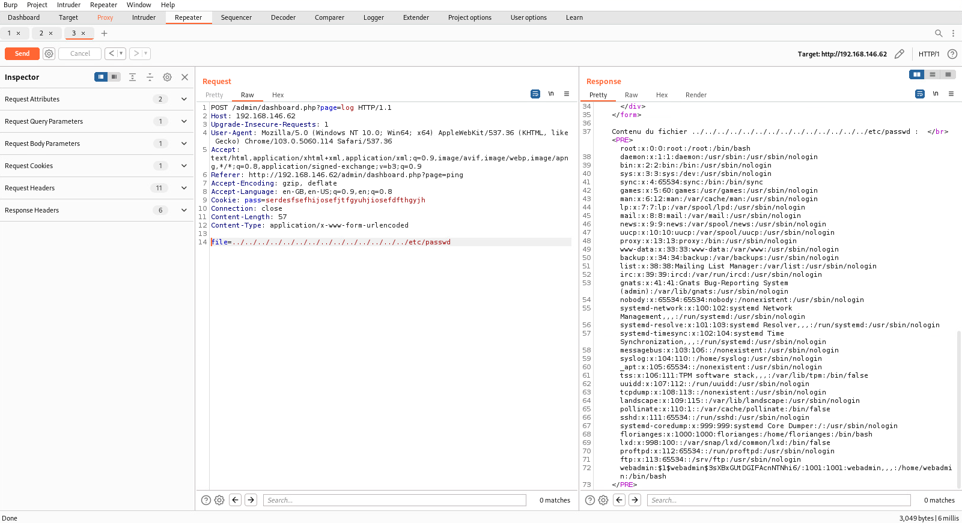The width and height of the screenshot is (962, 523).
Task: Click Request search input field
Action: pyautogui.click(x=395, y=500)
